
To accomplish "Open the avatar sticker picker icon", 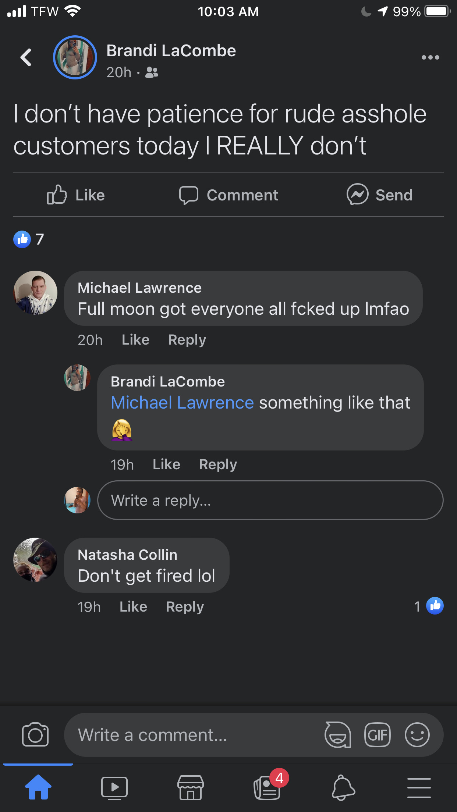I will pyautogui.click(x=337, y=735).
